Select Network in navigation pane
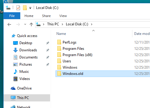 click(x=24, y=107)
